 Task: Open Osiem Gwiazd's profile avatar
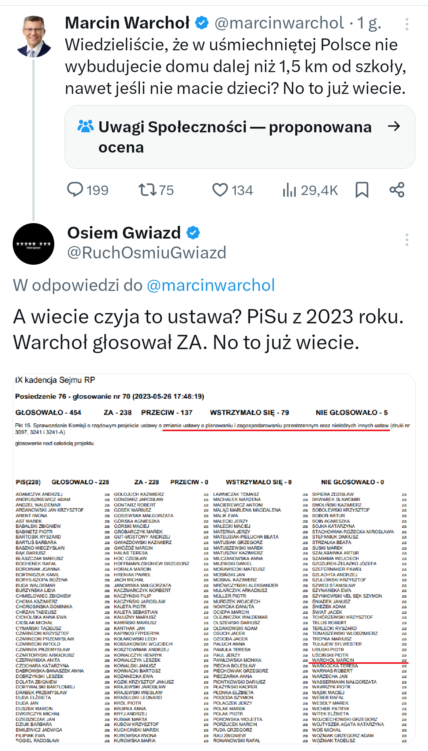(34, 244)
